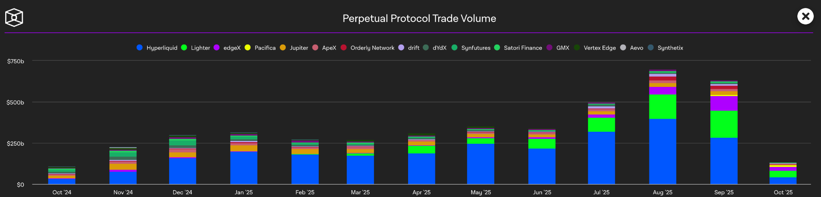Click the Aug '25 blue Hyperliquid bar
Screen dimensions: 821x197
pyautogui.click(x=662, y=151)
